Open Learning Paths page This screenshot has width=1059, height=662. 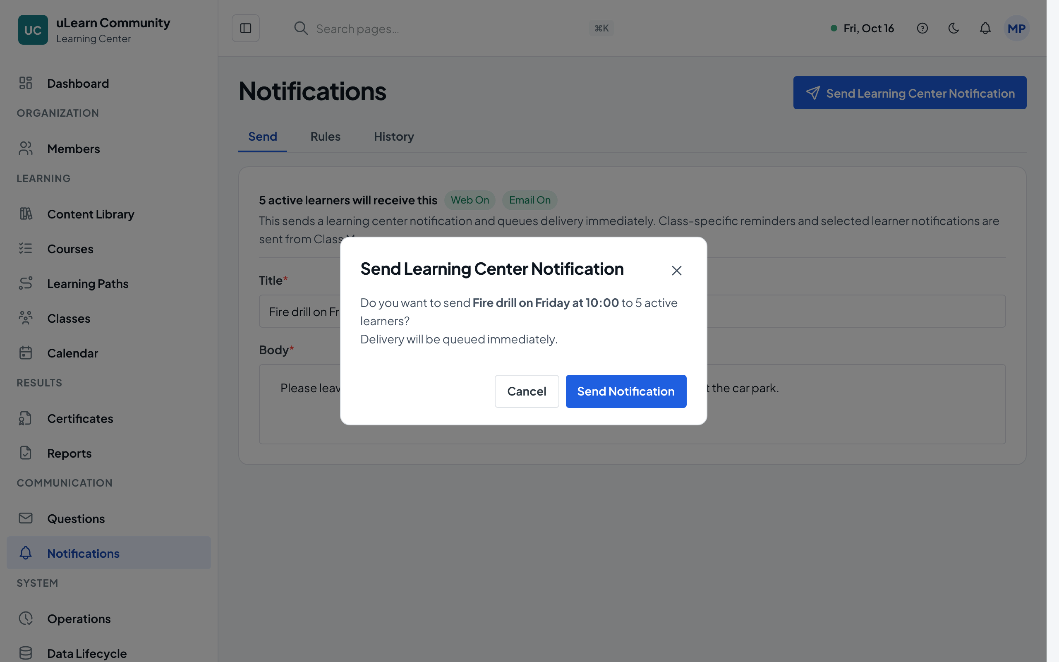click(108, 283)
